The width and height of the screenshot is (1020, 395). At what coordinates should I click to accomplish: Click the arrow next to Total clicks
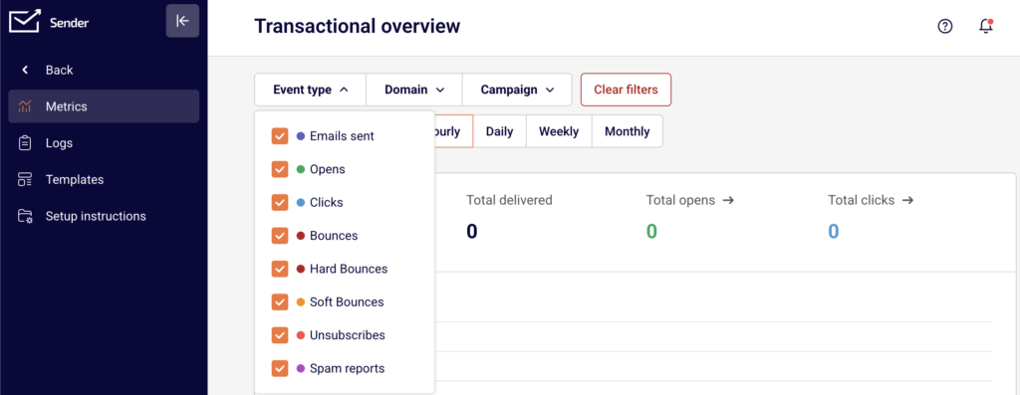[908, 200]
